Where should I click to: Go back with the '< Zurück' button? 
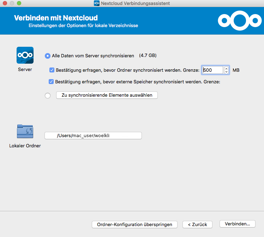(x=197, y=224)
